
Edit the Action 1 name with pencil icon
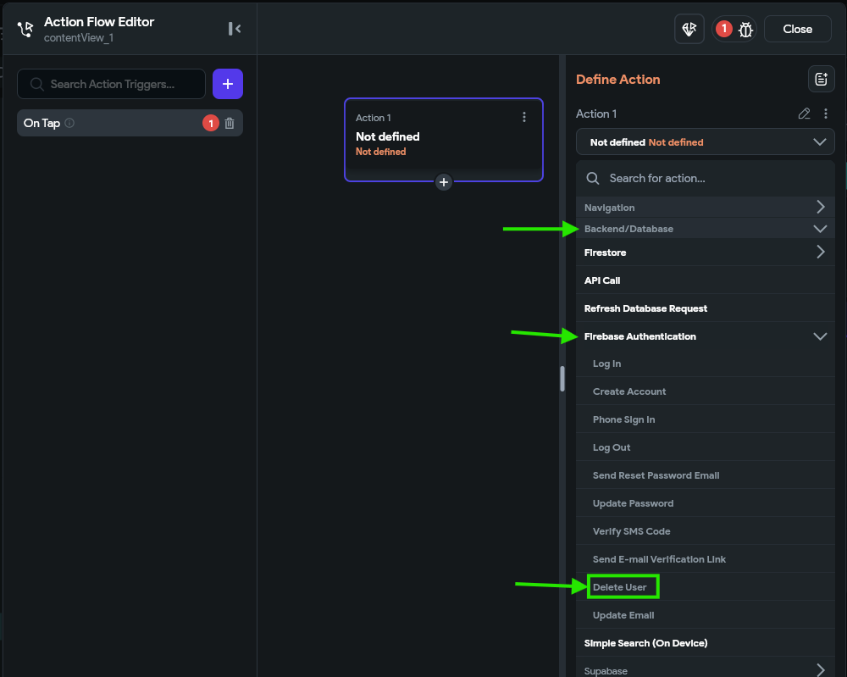(804, 114)
